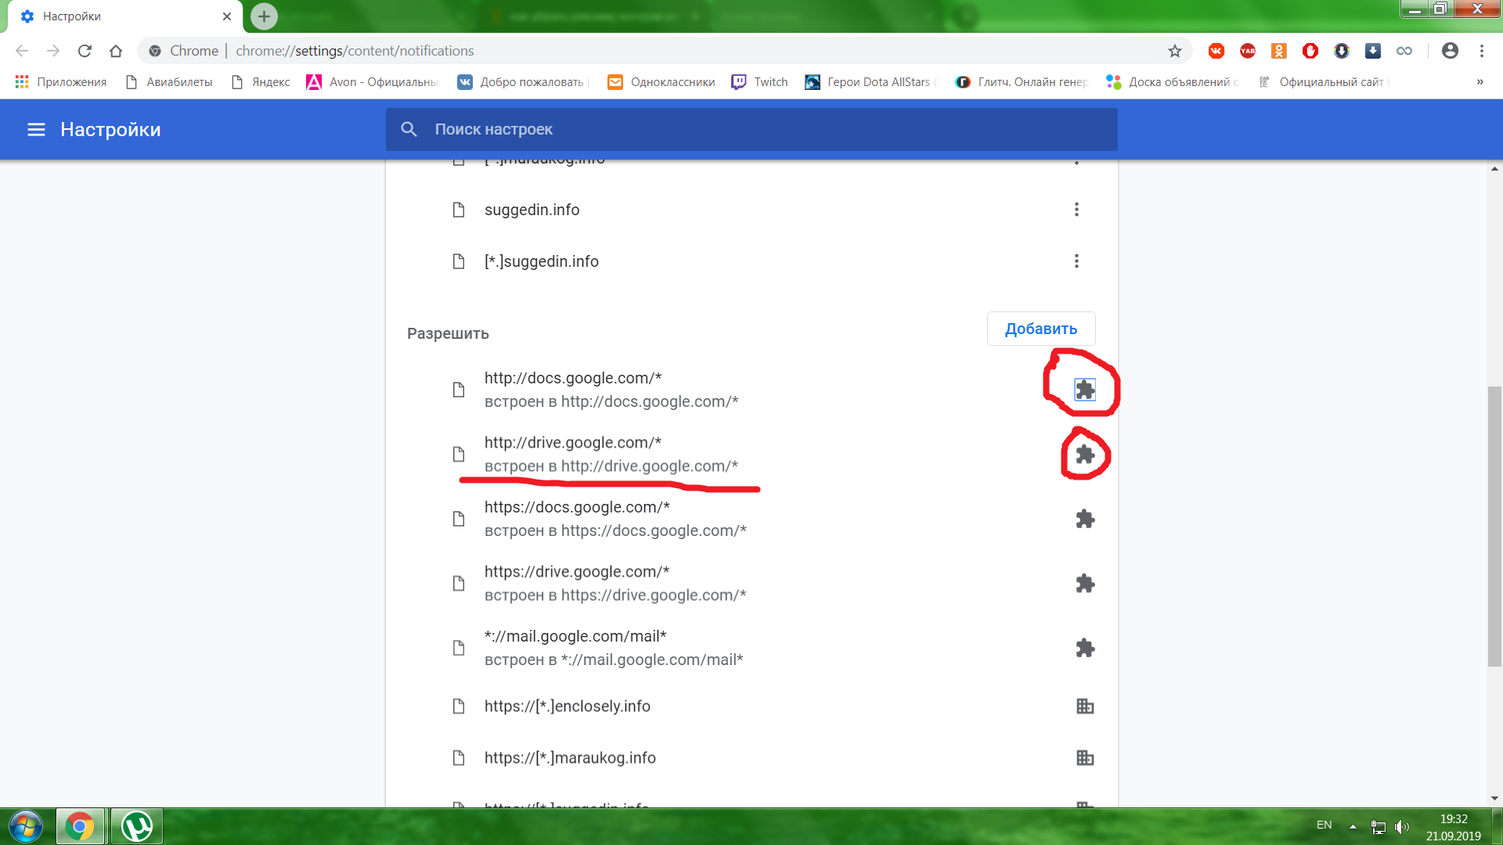
Task: Open uTorrent from the taskbar
Action: [x=135, y=826]
